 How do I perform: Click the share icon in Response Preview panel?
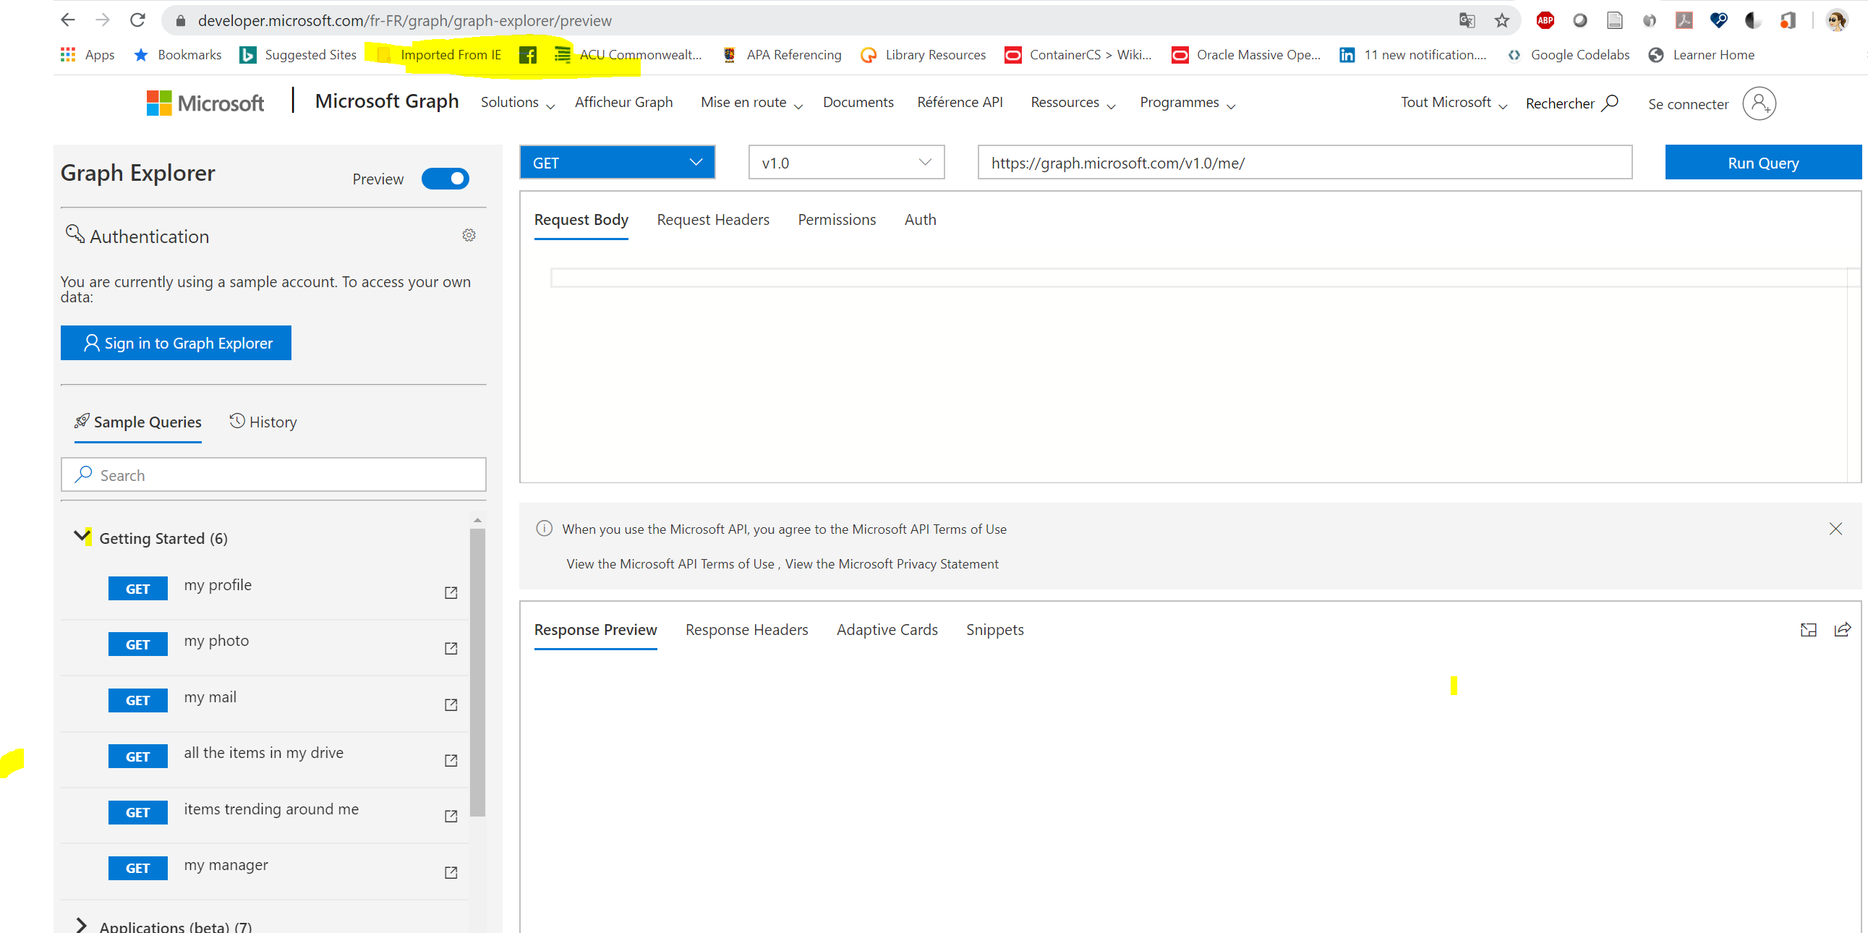tap(1843, 629)
